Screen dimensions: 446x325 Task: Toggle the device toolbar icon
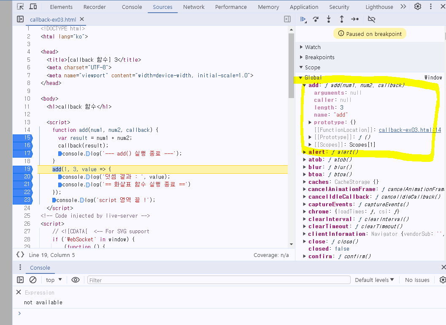33,7
